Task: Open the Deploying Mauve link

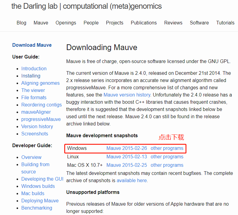Action: 40,201
